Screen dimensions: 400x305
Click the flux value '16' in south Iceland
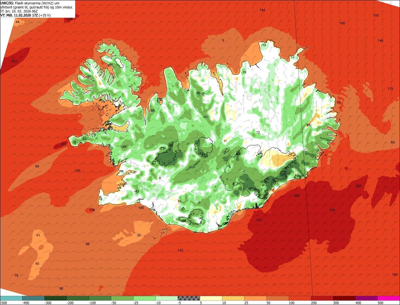coord(179,201)
